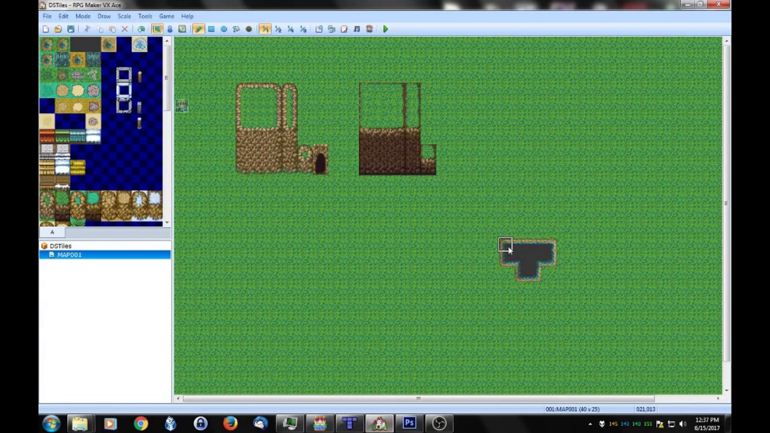
Task: Click the Undo arrow icon
Action: pos(141,29)
